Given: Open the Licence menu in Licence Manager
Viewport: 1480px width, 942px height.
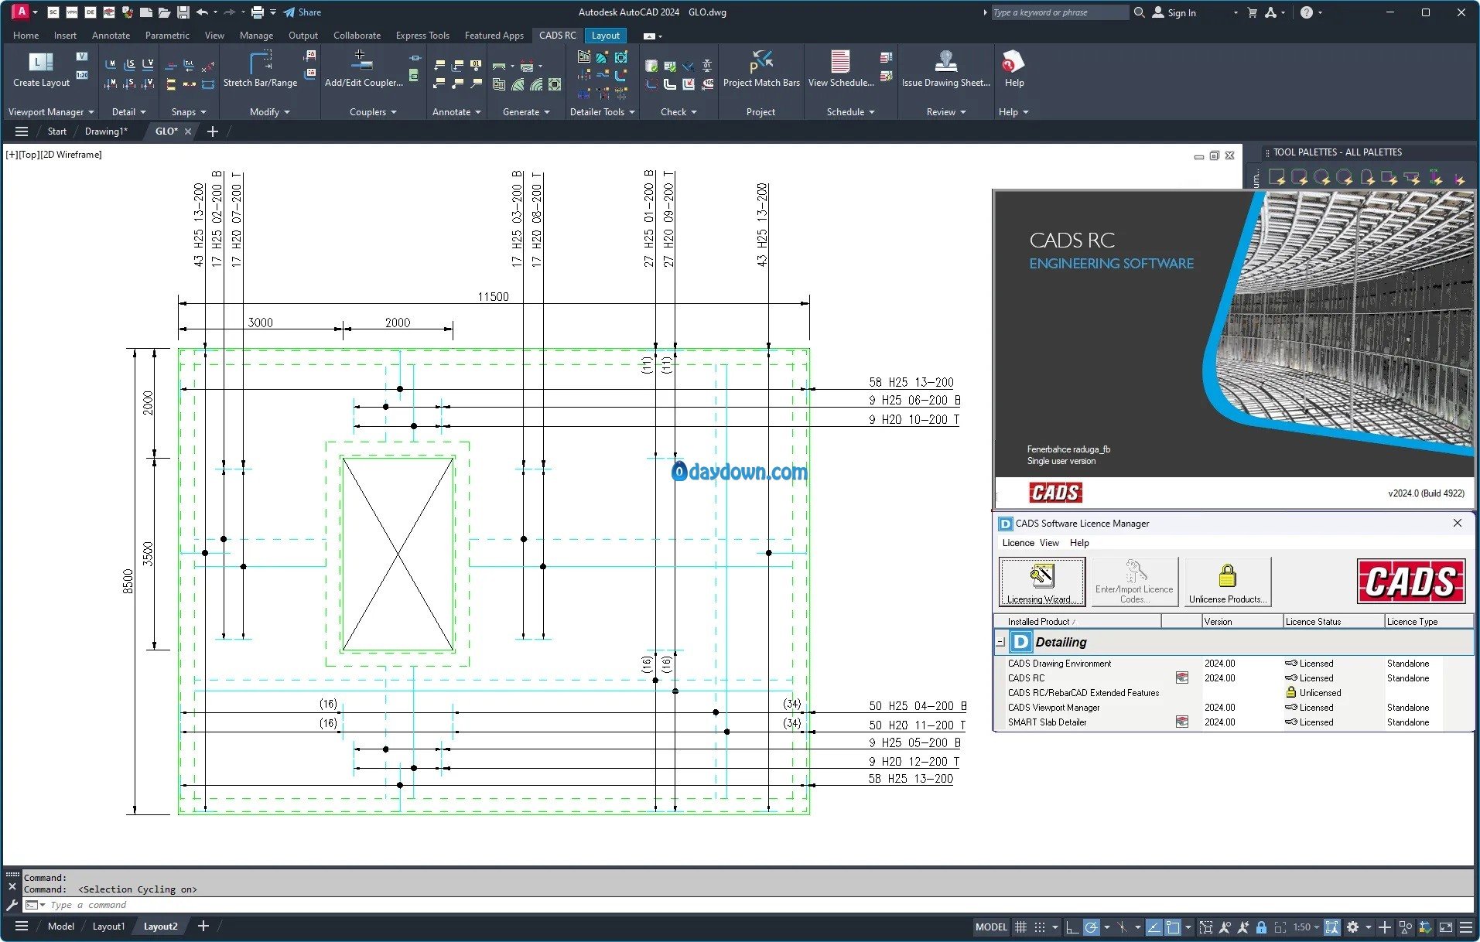Looking at the screenshot, I should point(1017,543).
